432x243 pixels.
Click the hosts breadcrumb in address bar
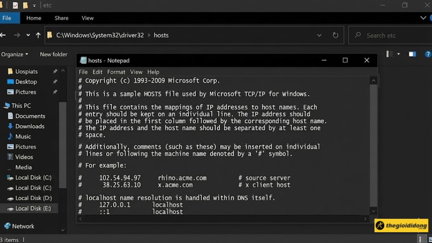click(x=161, y=35)
